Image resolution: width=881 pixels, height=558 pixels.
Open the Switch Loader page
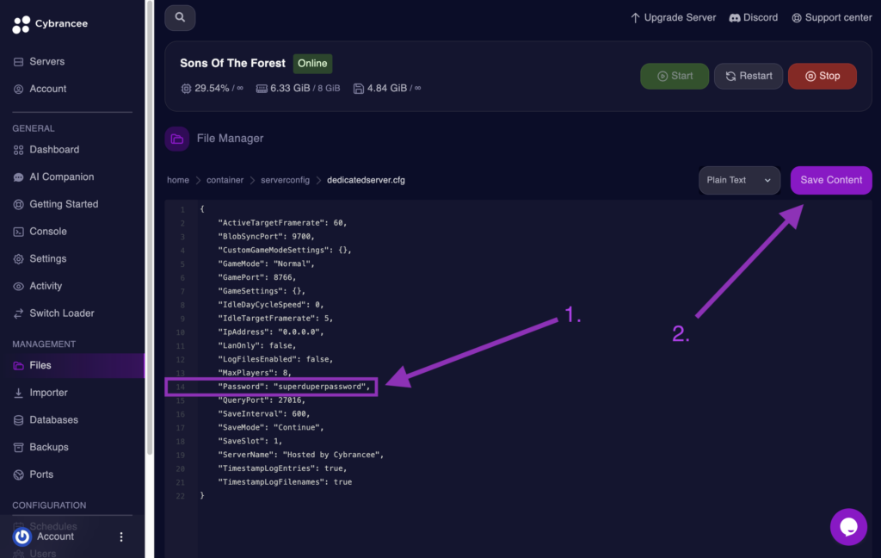tap(62, 313)
